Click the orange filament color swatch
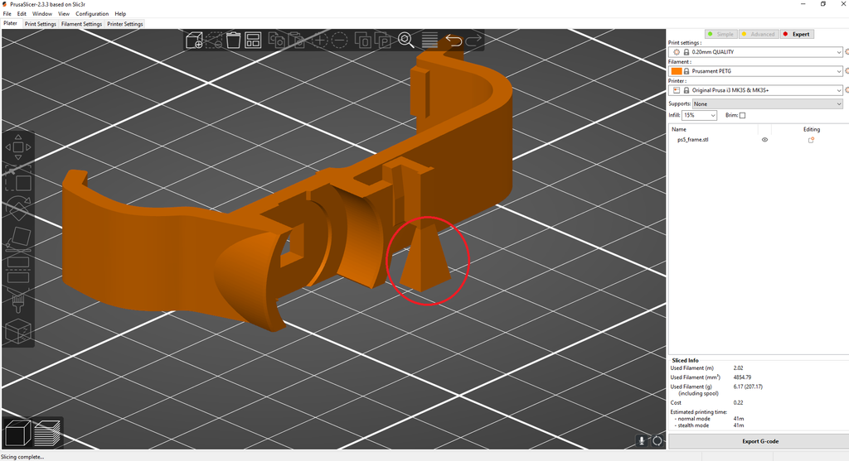This screenshot has width=849, height=461. click(676, 71)
